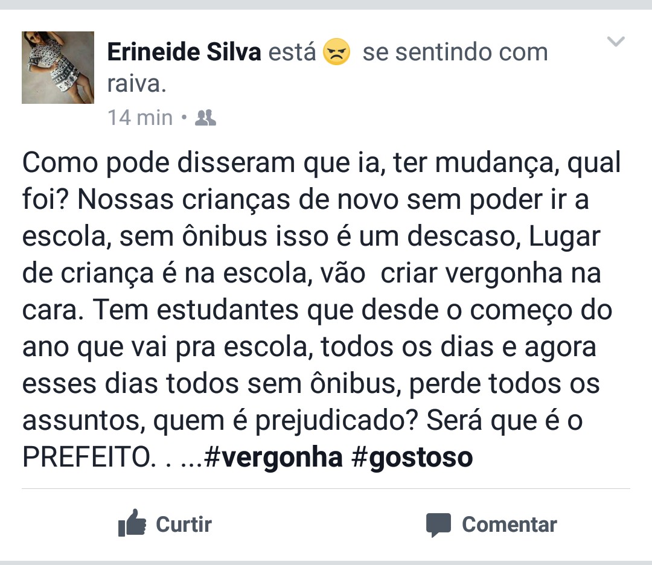Click the word 'raiva.' below the name
The image size is (652, 565).
coord(136,84)
